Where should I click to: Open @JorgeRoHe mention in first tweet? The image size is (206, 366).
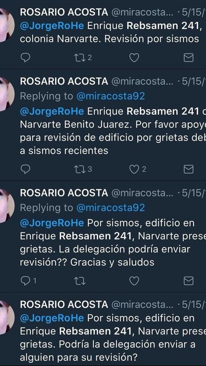click(52, 26)
